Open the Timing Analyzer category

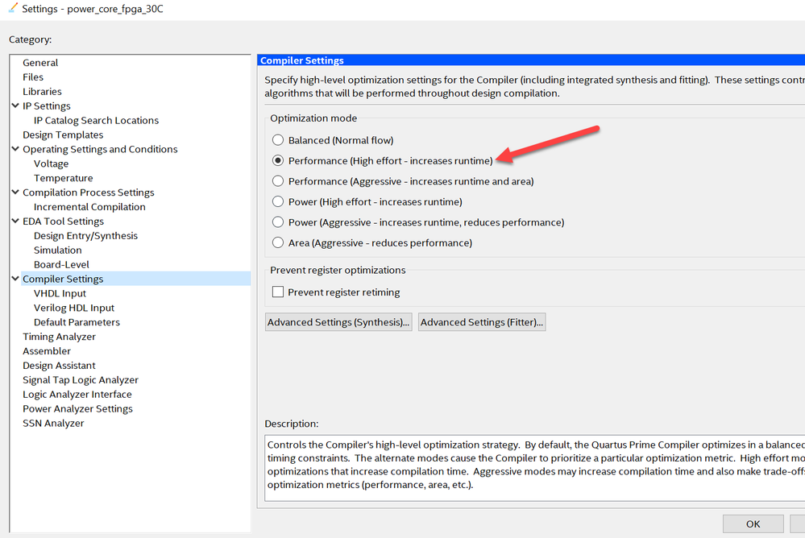click(59, 337)
